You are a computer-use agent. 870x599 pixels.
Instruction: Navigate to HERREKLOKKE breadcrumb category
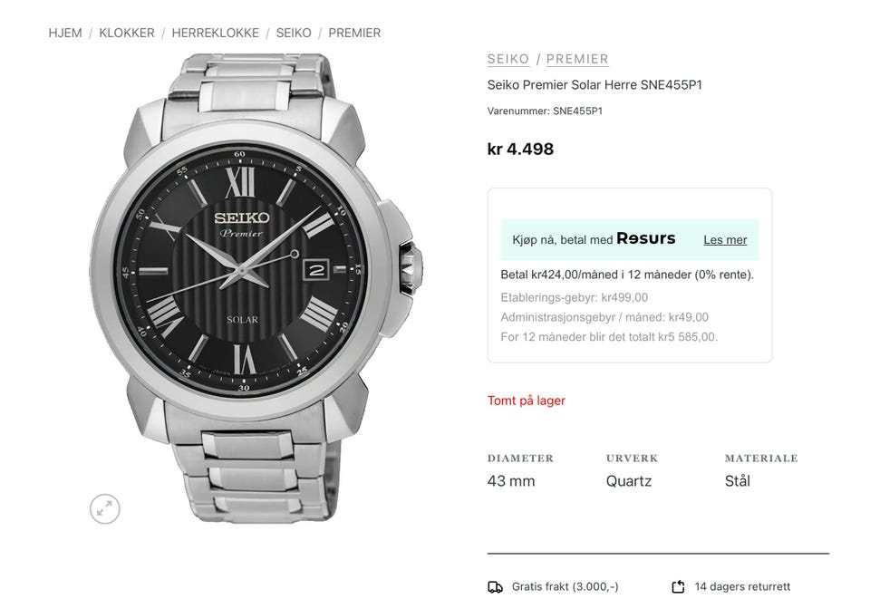tap(215, 33)
